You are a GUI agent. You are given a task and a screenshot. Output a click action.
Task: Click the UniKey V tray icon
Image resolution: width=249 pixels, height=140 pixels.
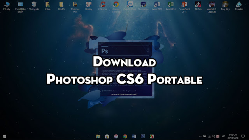point(218,136)
